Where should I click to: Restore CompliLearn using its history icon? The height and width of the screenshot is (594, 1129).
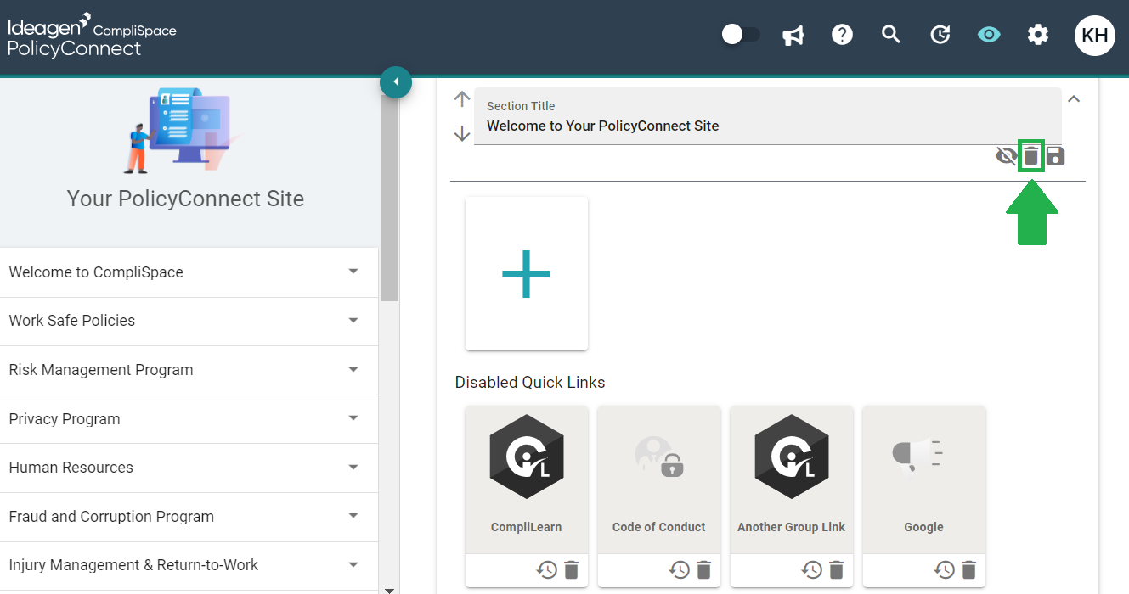coord(547,570)
